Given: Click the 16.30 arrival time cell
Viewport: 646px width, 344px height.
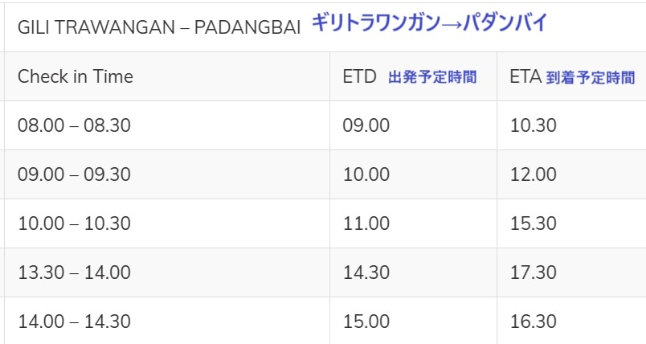Looking at the screenshot, I should click(x=533, y=321).
